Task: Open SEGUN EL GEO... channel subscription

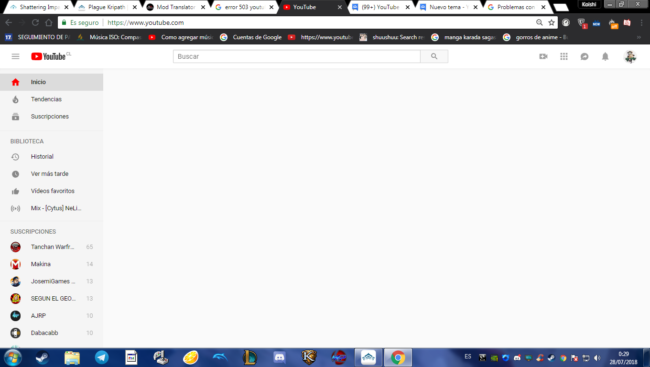Action: pyautogui.click(x=52, y=299)
